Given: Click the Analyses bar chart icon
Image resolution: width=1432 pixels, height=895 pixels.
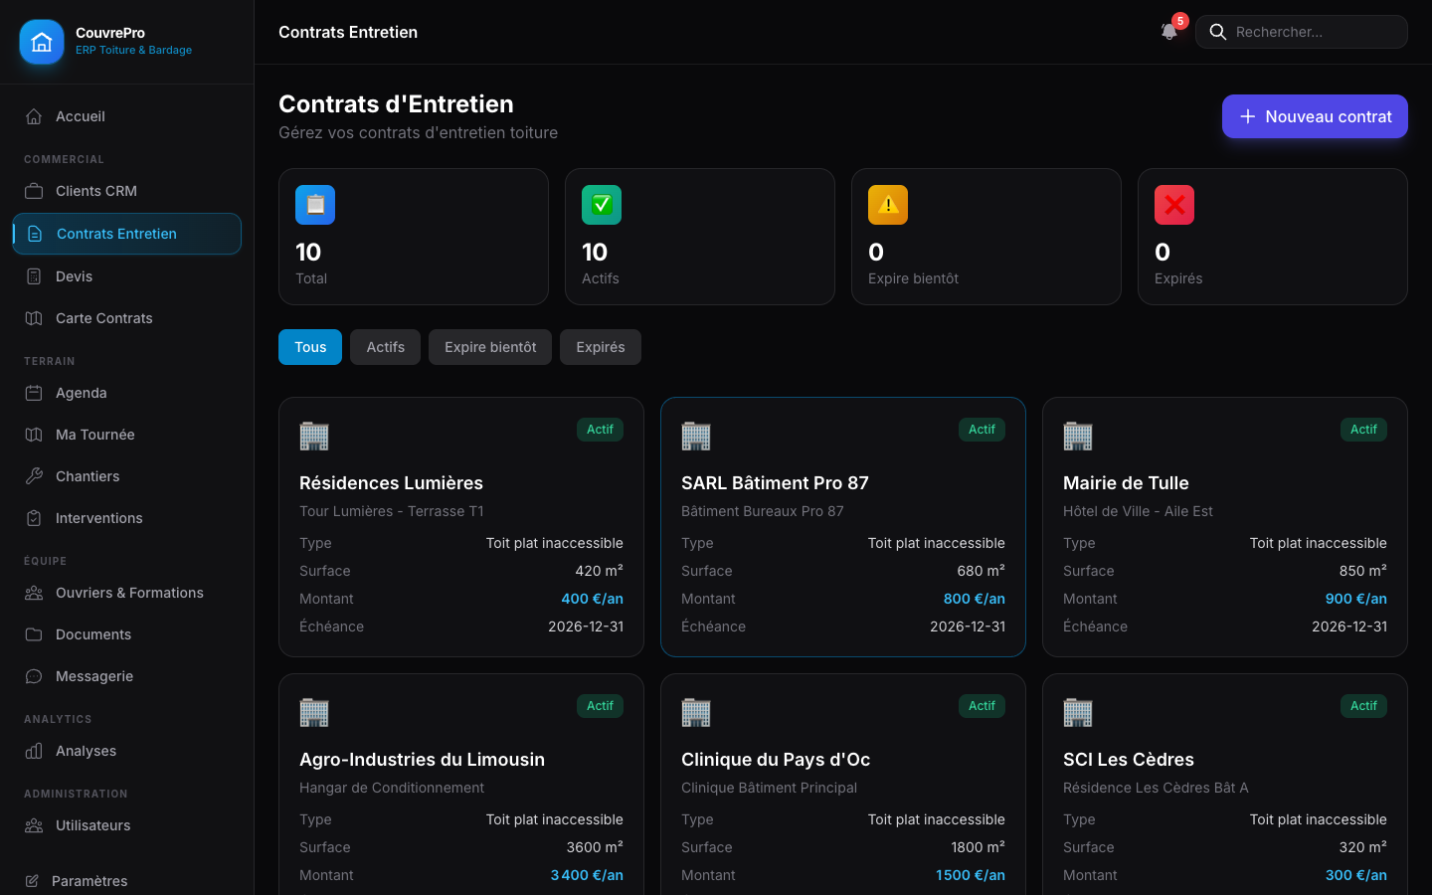Looking at the screenshot, I should pyautogui.click(x=34, y=751).
